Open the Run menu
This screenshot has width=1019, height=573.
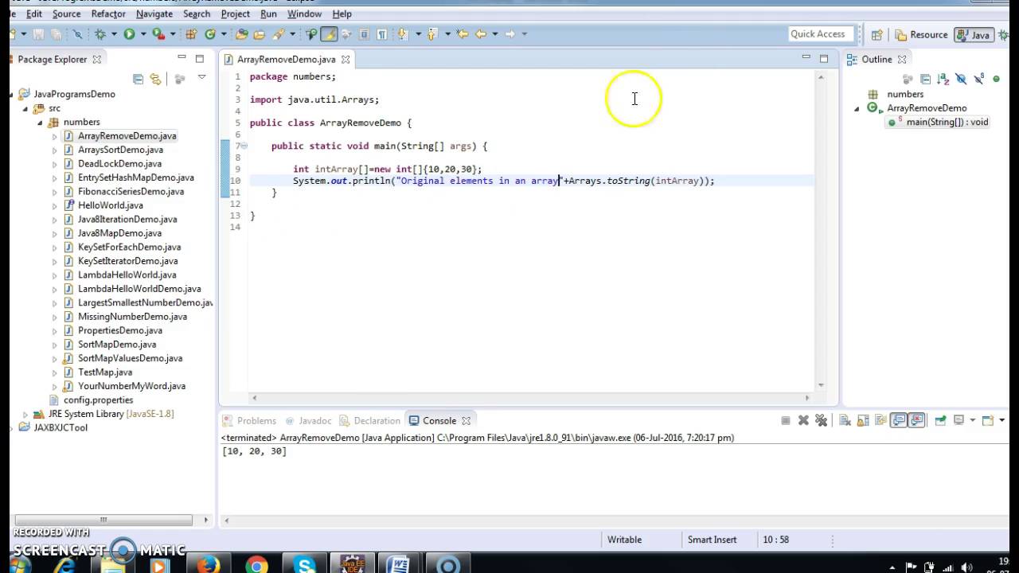click(x=268, y=14)
